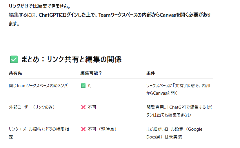
Task: Click the green checkmark emoji beside まとめ heading
Action: 14,60
